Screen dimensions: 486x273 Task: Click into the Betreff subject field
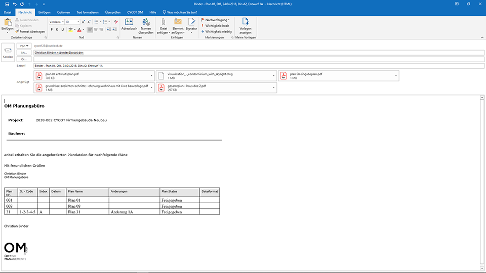click(253, 66)
